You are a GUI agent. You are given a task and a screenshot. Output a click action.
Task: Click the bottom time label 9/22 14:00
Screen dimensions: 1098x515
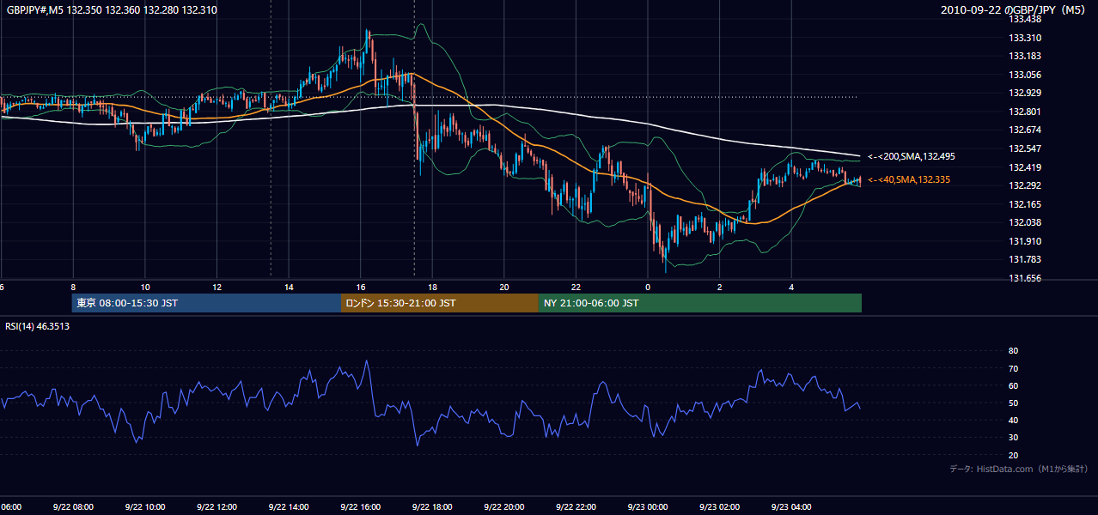click(x=288, y=506)
